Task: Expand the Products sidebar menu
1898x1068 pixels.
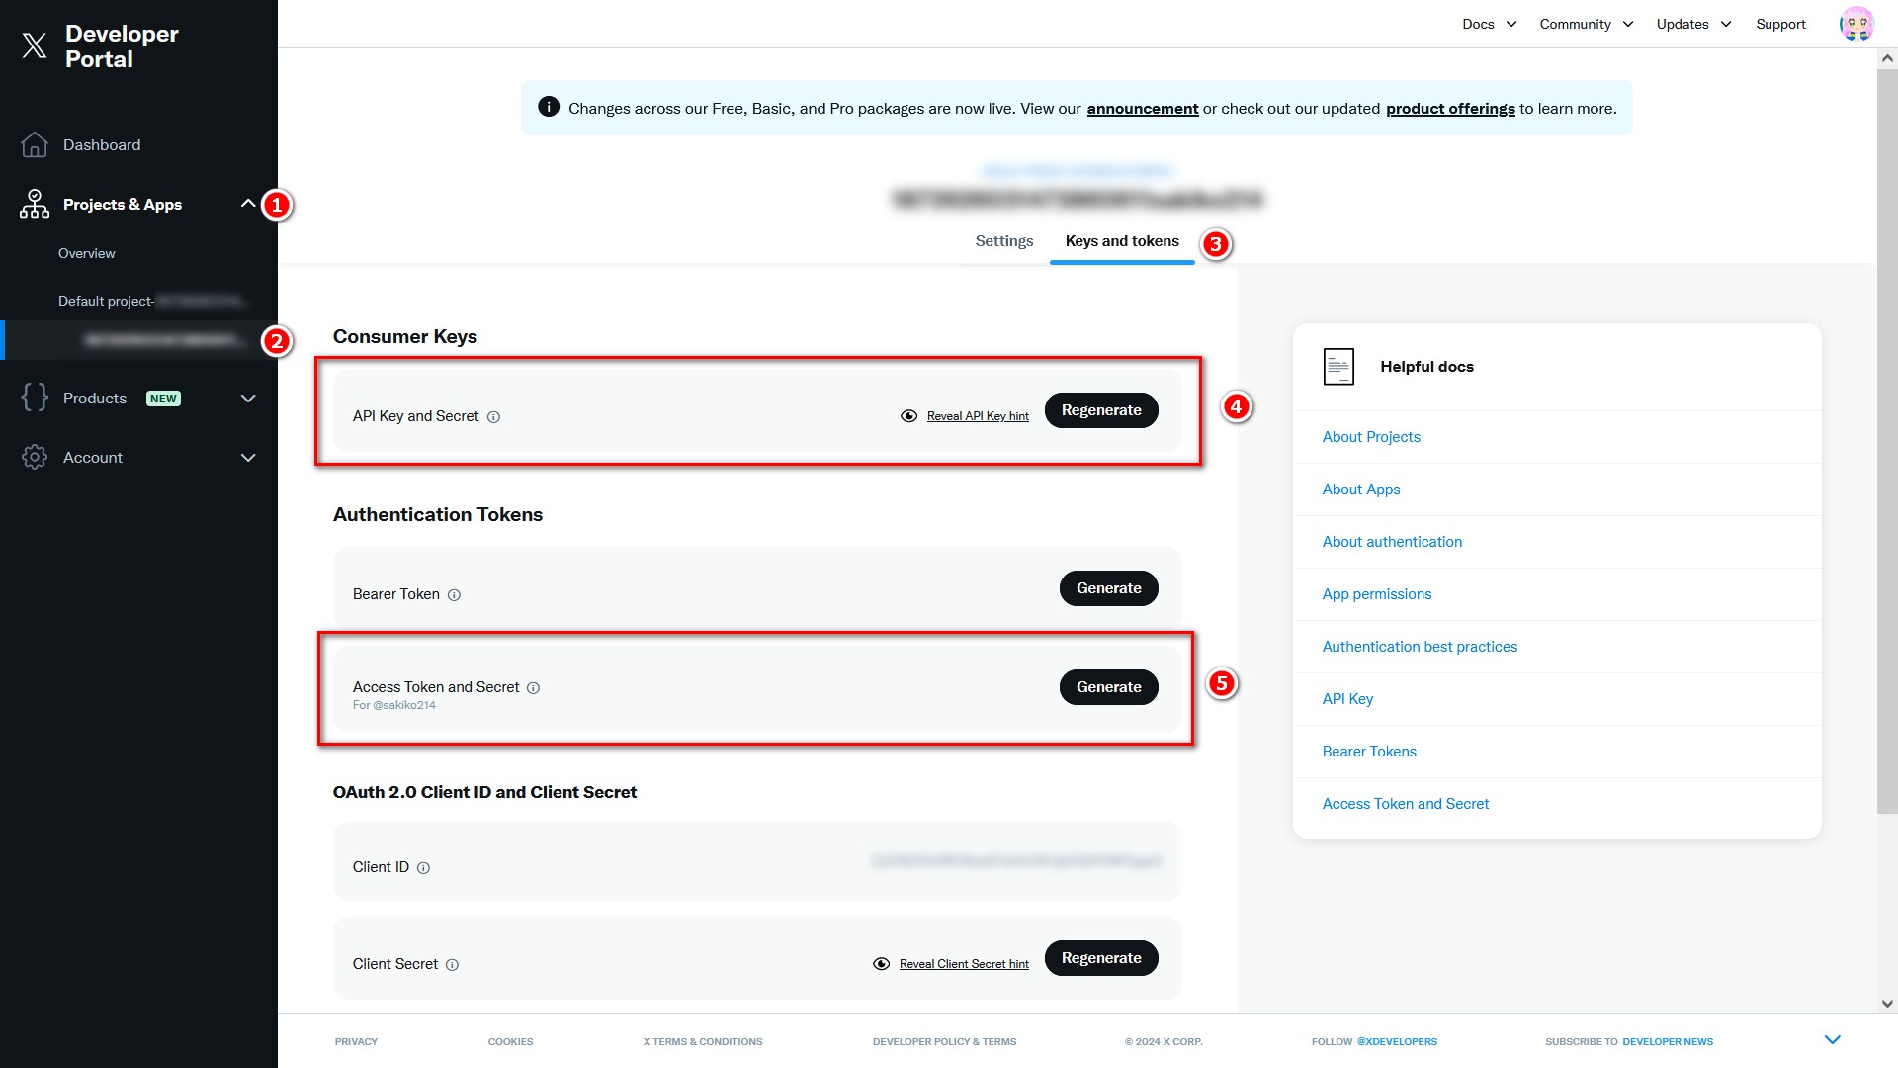Action: (x=248, y=399)
